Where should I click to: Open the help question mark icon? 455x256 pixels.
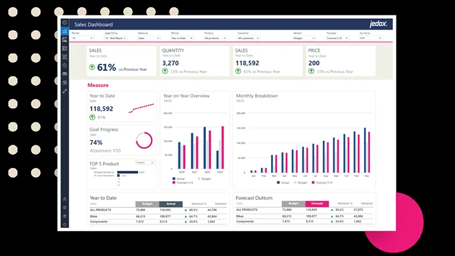tap(64, 216)
